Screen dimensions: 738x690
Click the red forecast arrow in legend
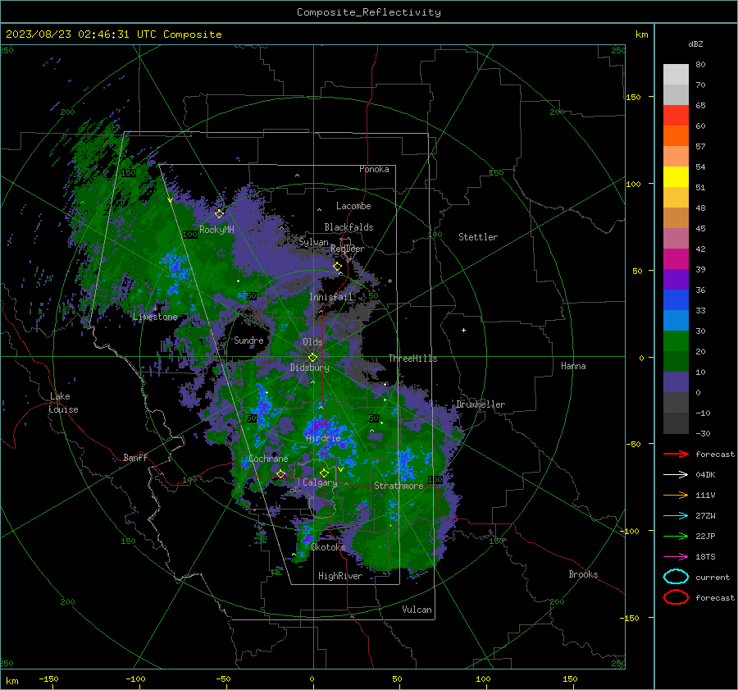tap(676, 454)
